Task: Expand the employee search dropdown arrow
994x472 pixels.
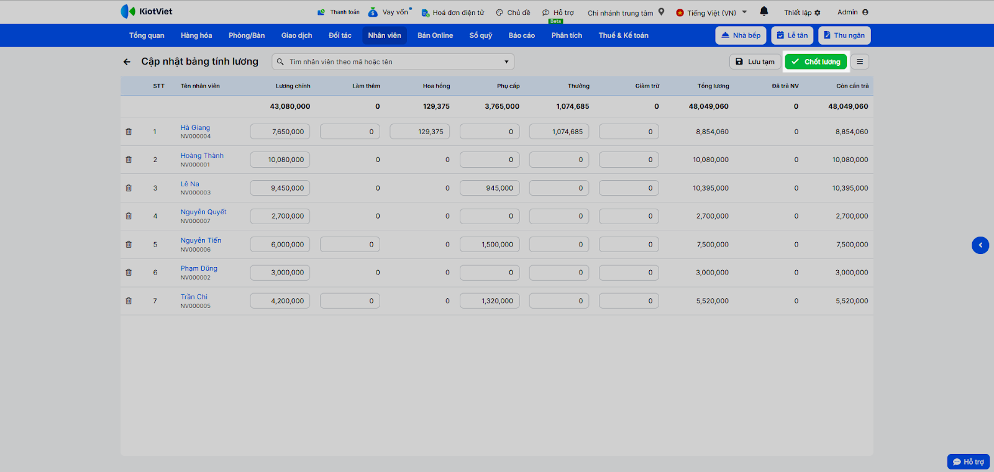Action: [506, 62]
